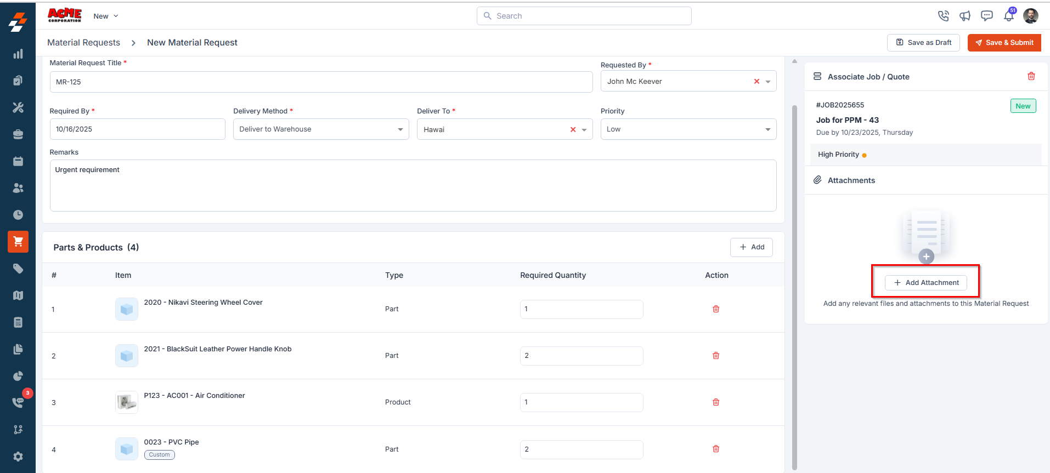Edit quantity for BlackSuit Leather Power Handle Knob

pyautogui.click(x=582, y=356)
